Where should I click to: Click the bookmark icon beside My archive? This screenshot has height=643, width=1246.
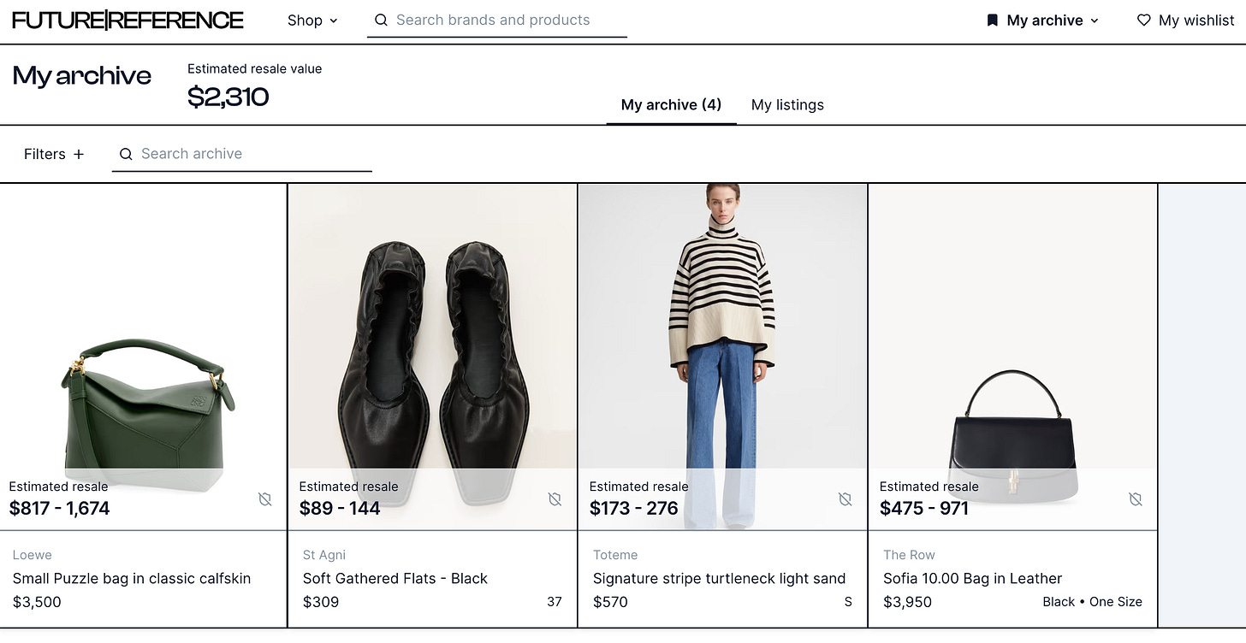pyautogui.click(x=992, y=21)
